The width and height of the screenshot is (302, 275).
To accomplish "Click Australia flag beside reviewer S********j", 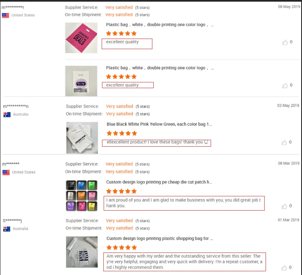I will pos(7,229).
